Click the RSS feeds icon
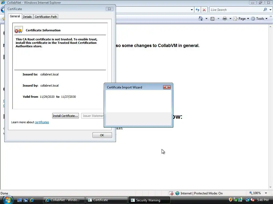 click(212, 19)
